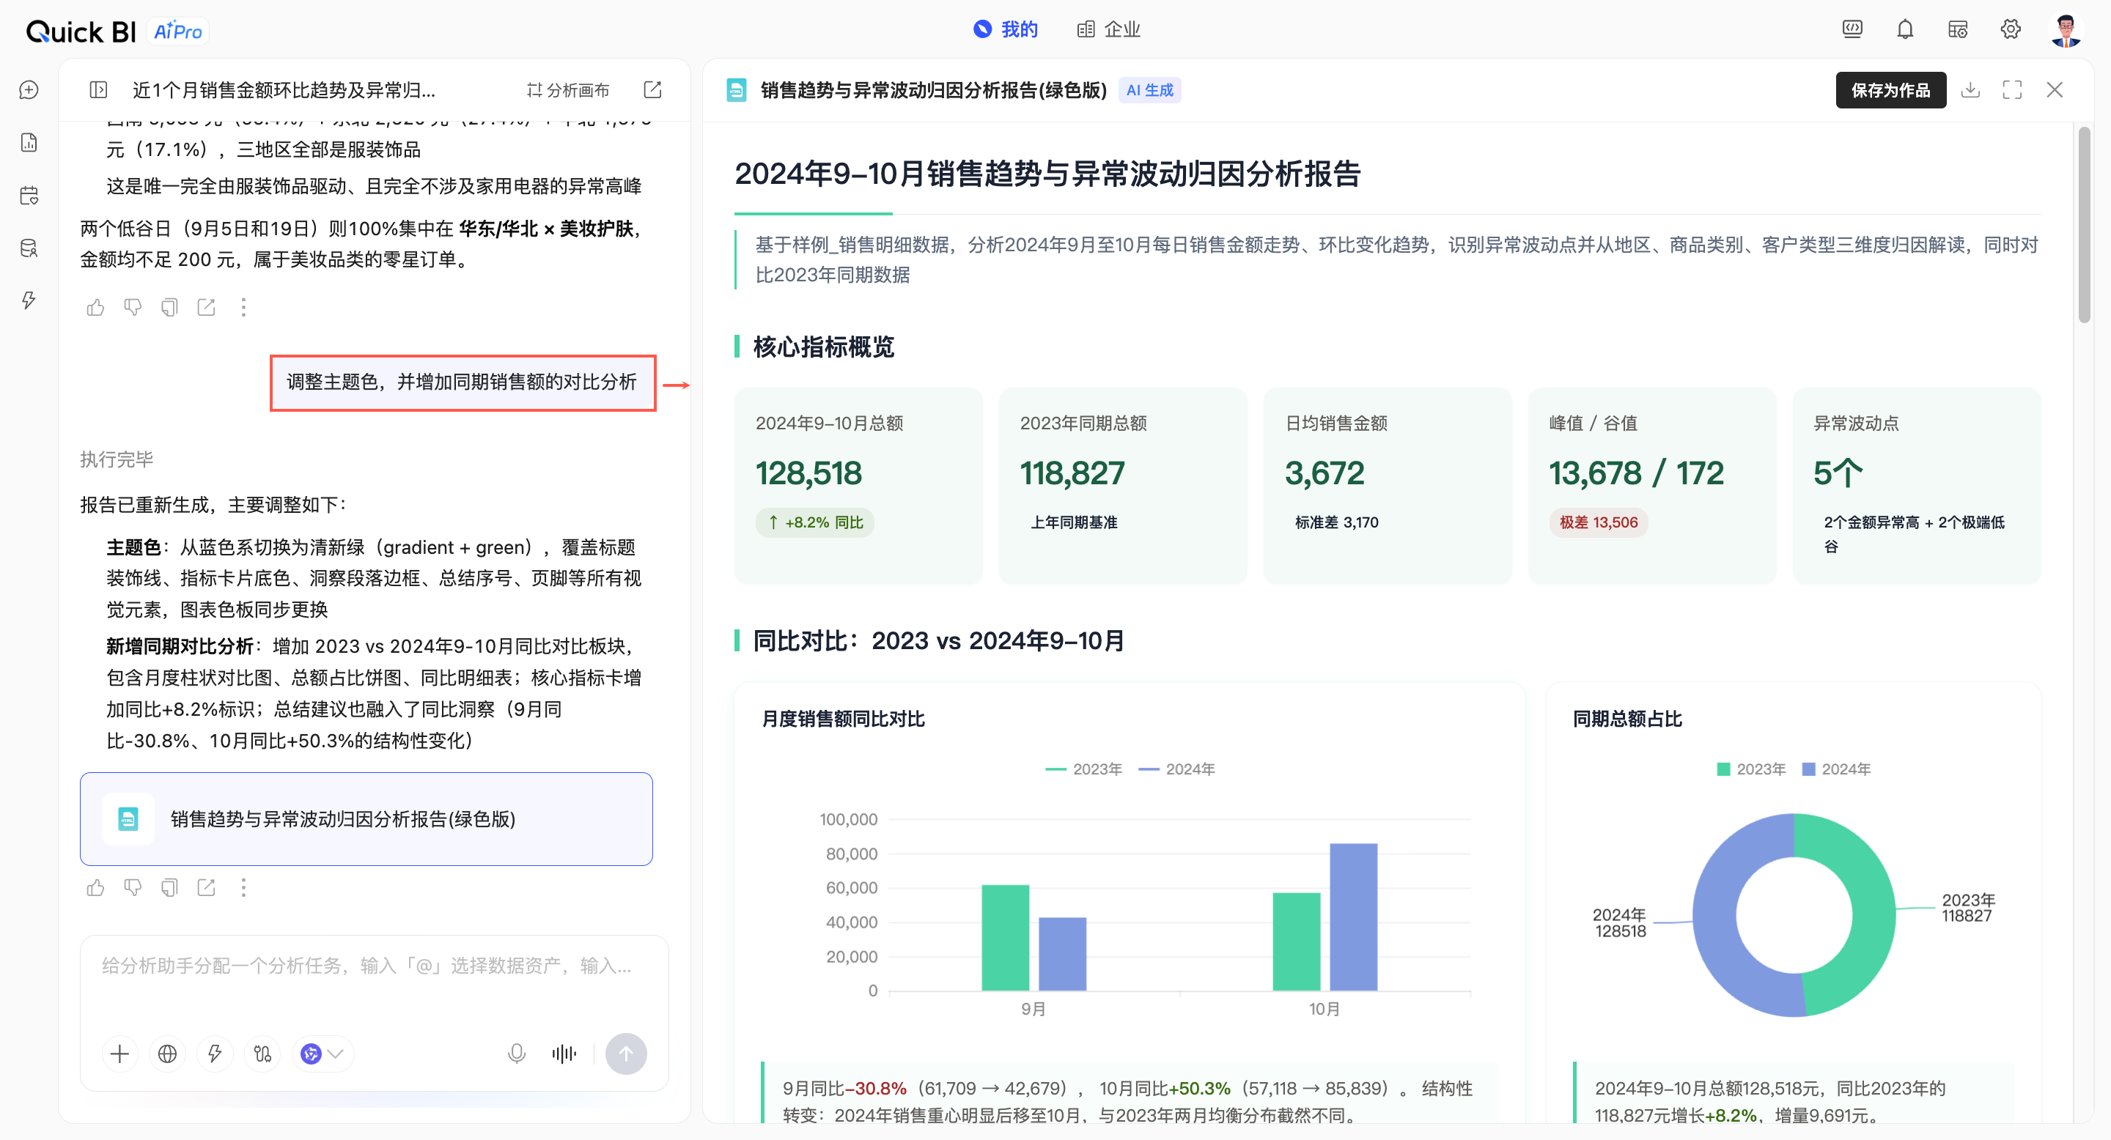
Task: Open the user profile avatar
Action: coord(2066,30)
